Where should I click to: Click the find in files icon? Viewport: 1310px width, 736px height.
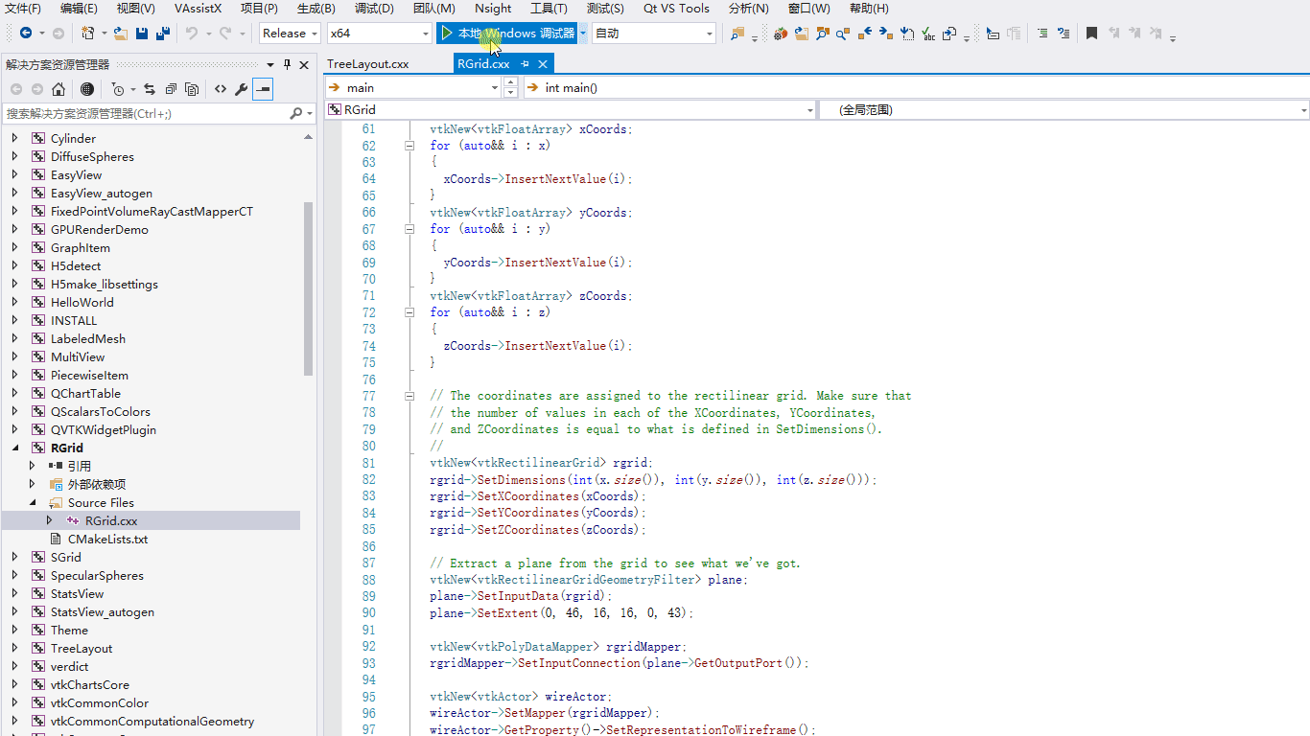click(x=737, y=34)
